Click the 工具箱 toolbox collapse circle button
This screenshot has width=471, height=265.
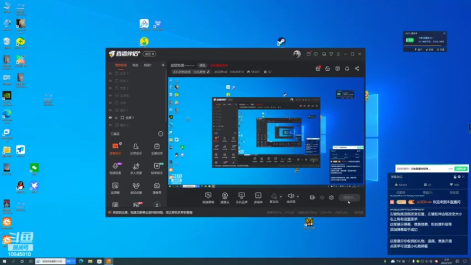(x=161, y=134)
